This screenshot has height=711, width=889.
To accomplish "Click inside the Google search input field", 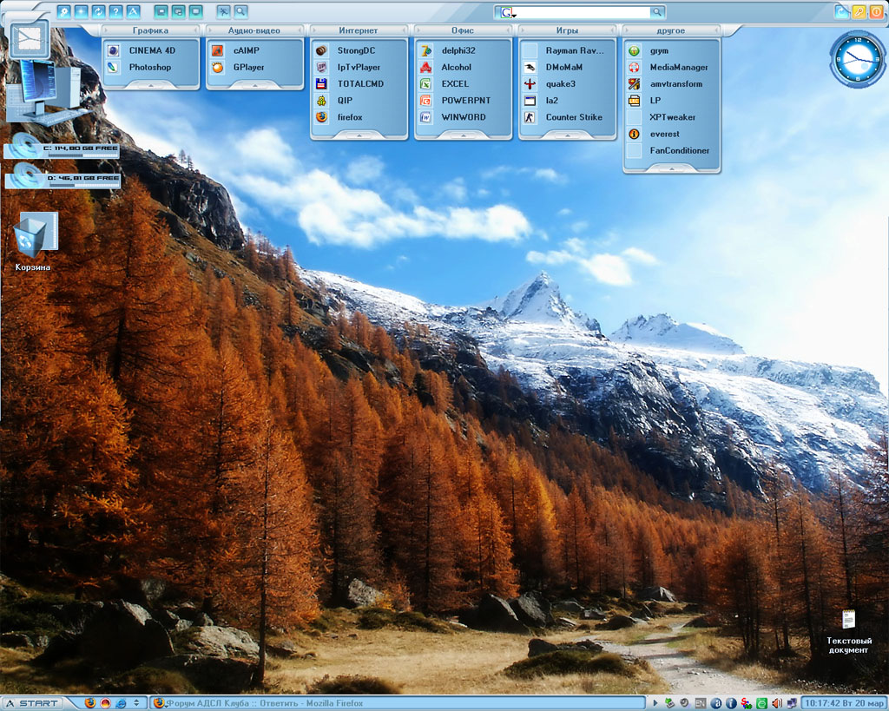I will click(x=582, y=12).
